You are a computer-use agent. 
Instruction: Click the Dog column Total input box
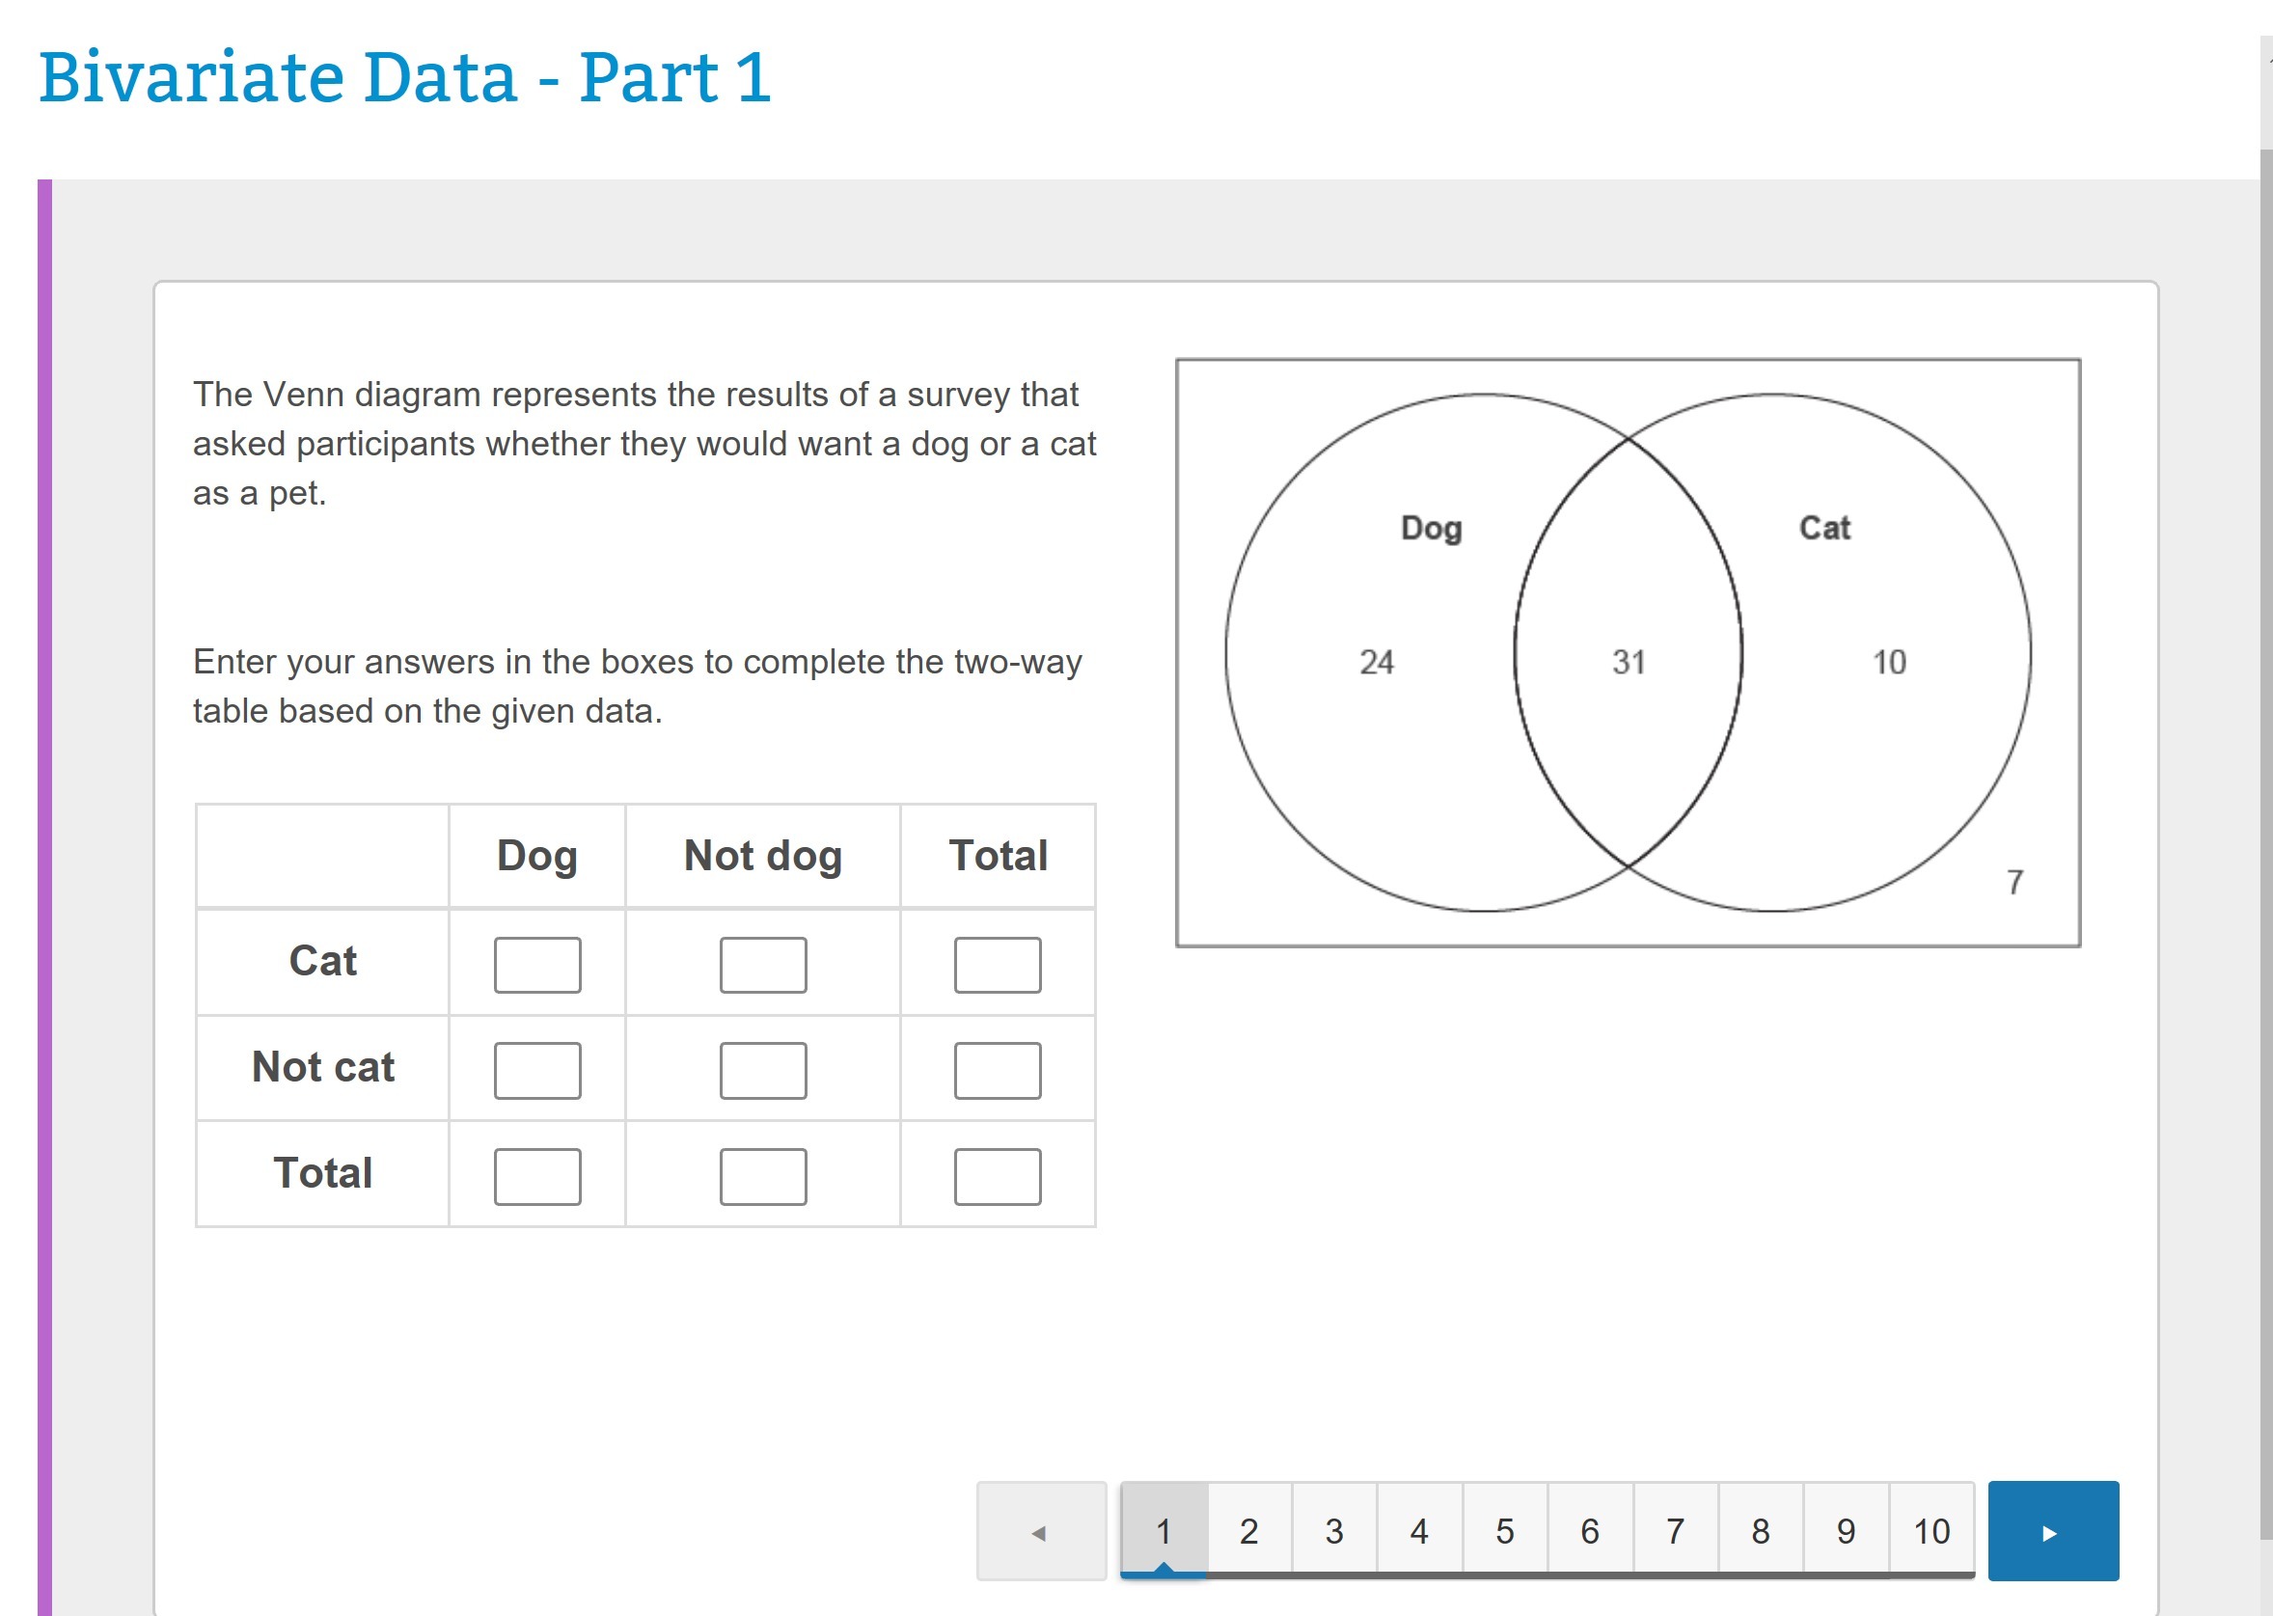click(x=536, y=1176)
